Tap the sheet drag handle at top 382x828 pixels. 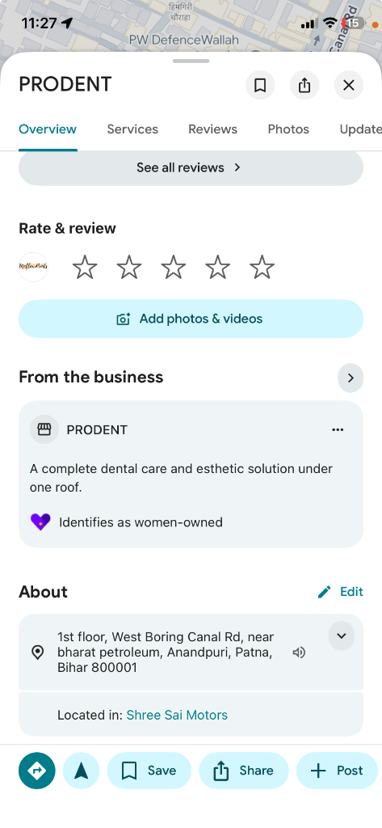tap(191, 61)
